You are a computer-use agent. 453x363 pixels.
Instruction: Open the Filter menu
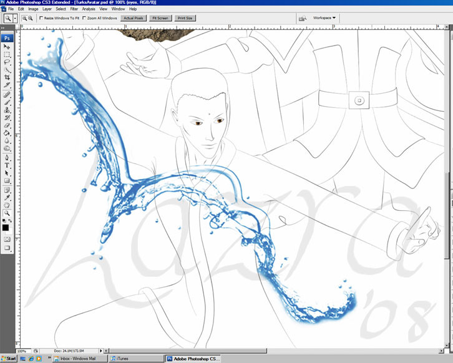coord(74,9)
